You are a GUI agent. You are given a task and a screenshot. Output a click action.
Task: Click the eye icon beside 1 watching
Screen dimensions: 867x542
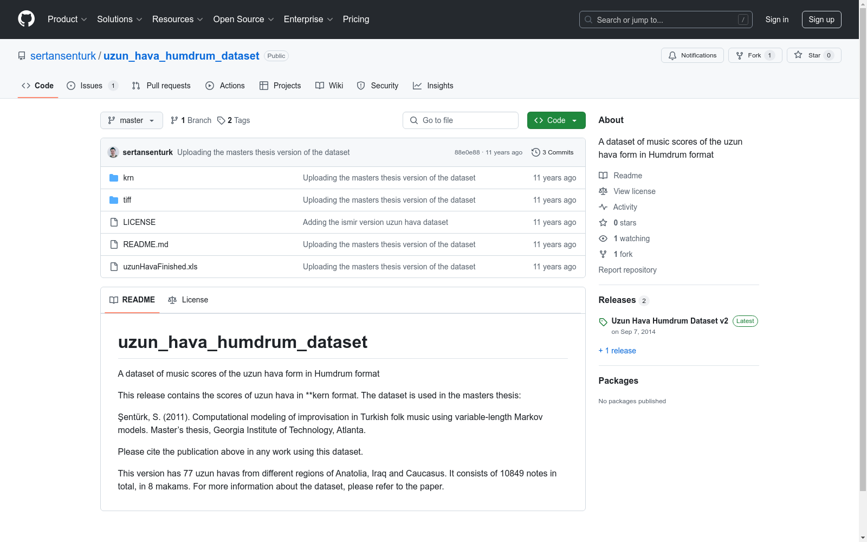[603, 238]
